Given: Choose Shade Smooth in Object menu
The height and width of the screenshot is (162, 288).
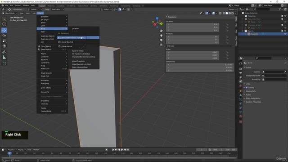Looking at the screenshot, I should 46,73.
